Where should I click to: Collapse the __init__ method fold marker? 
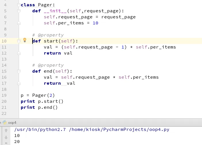19,11
